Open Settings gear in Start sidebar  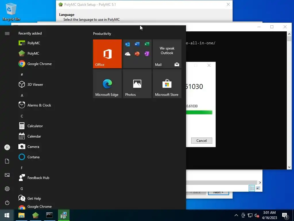(x=7, y=189)
